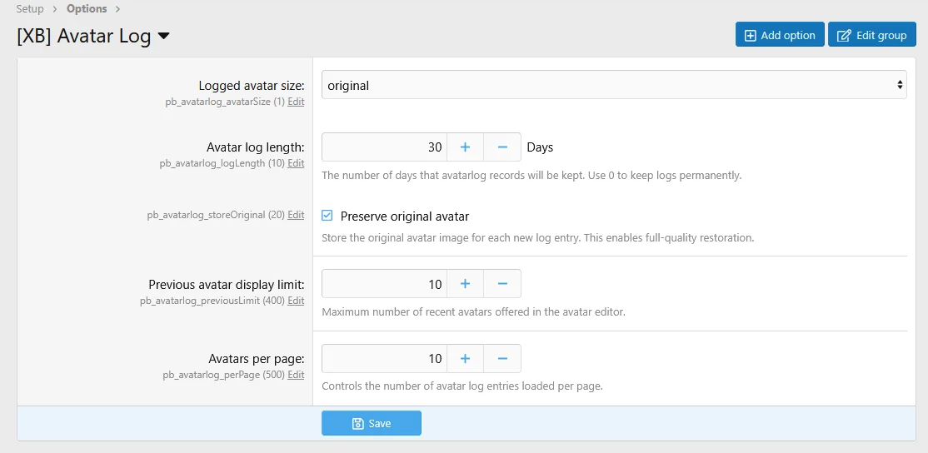
Task: Click the Add option button
Action: [x=780, y=36]
